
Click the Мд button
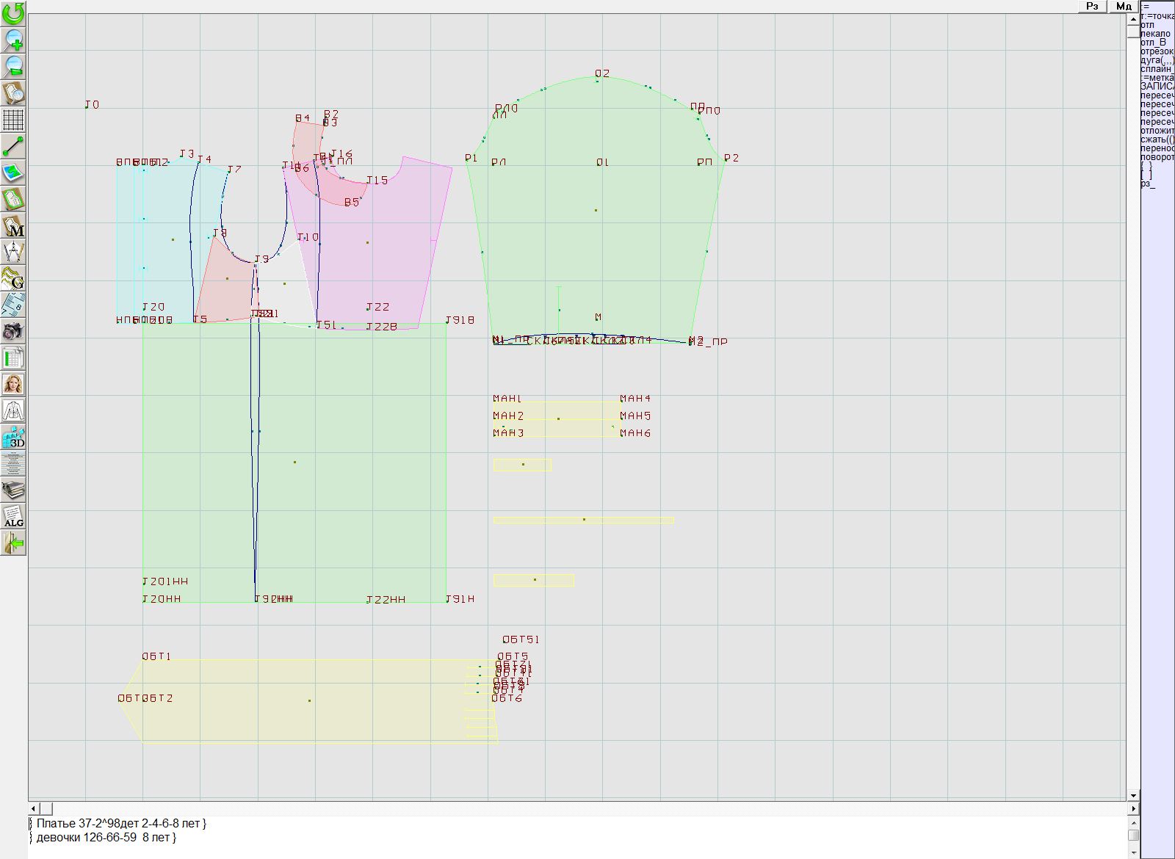[x=1123, y=6]
